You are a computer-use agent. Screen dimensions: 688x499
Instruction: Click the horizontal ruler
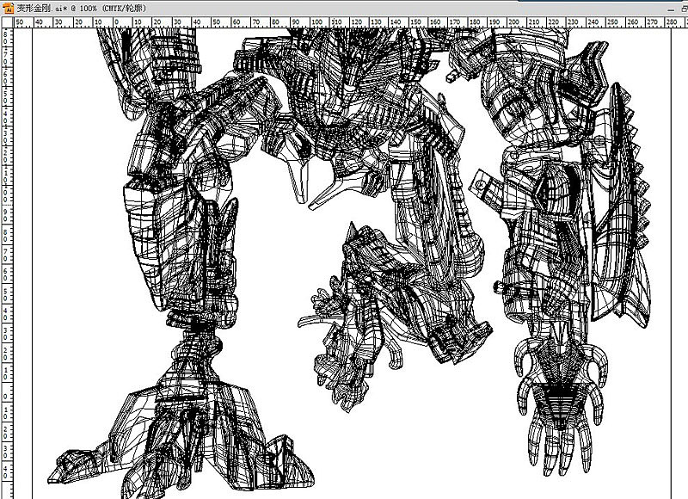(350, 22)
